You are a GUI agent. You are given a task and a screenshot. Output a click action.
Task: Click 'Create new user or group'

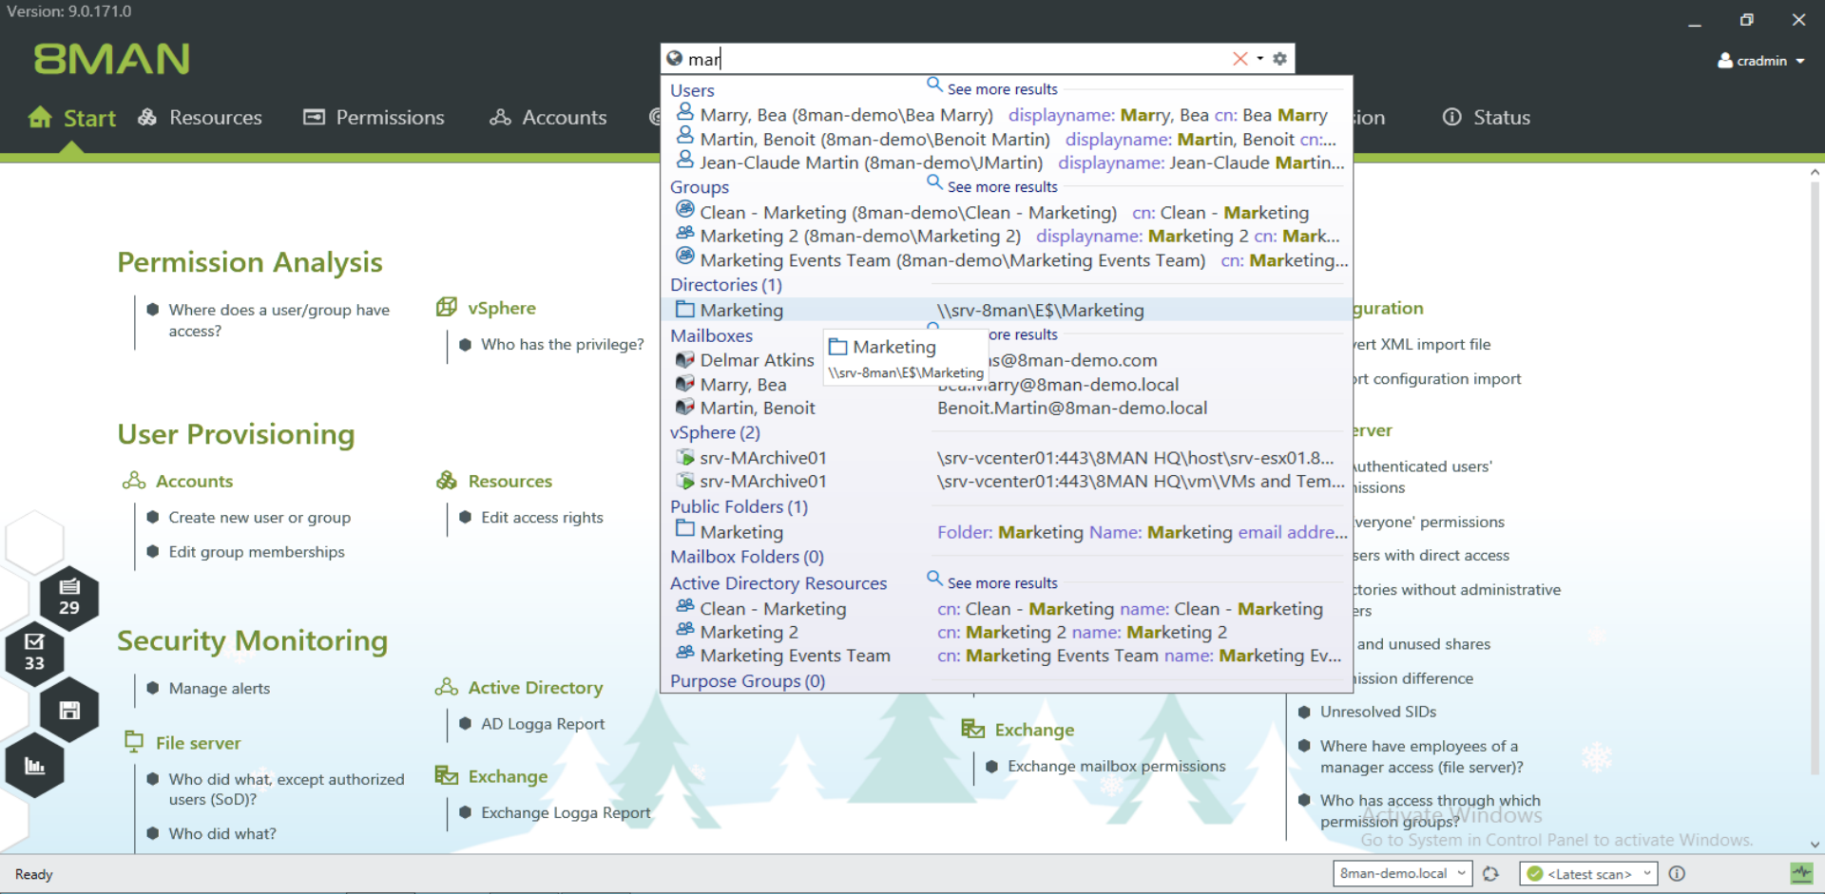pyautogui.click(x=259, y=518)
